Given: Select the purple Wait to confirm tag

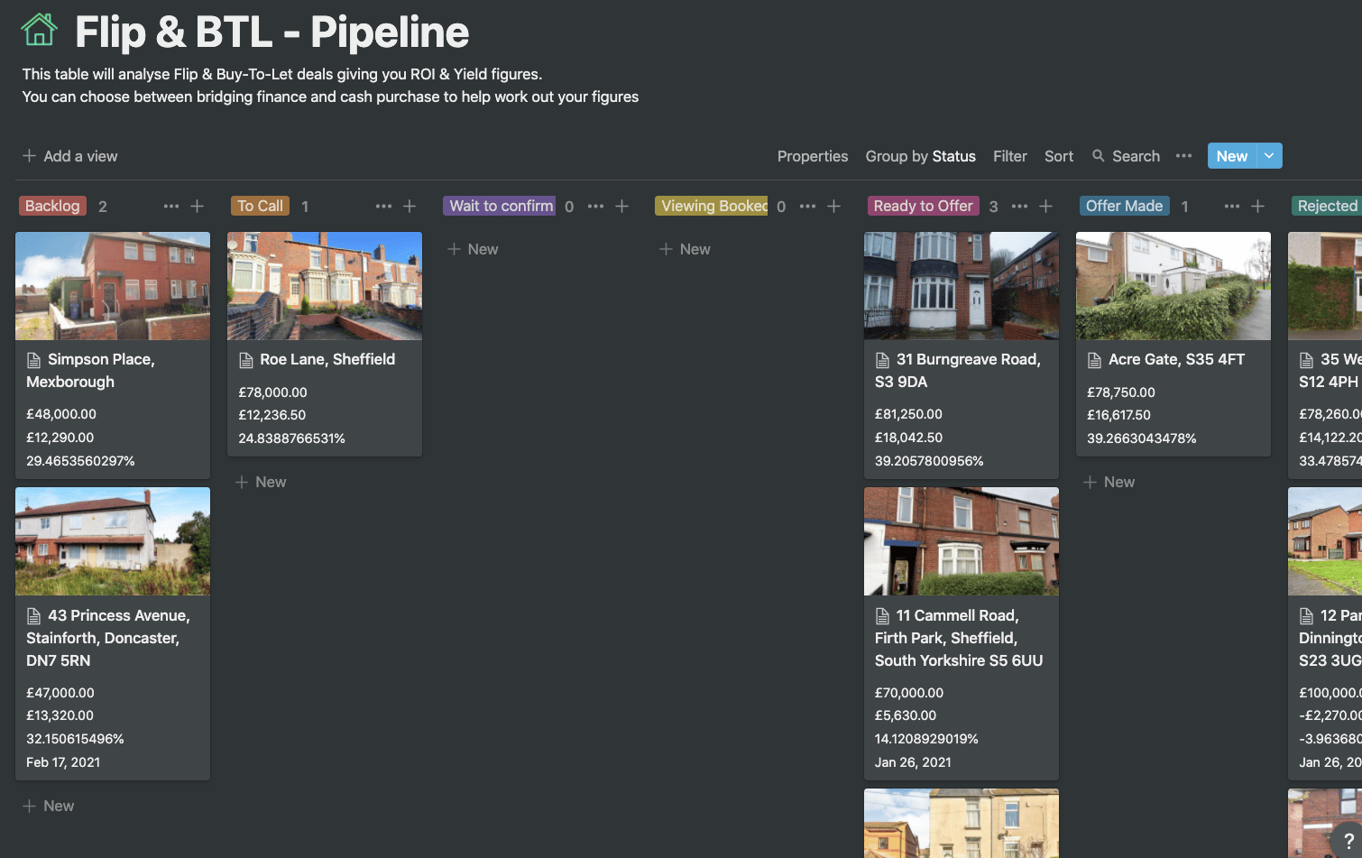Looking at the screenshot, I should click(x=501, y=206).
